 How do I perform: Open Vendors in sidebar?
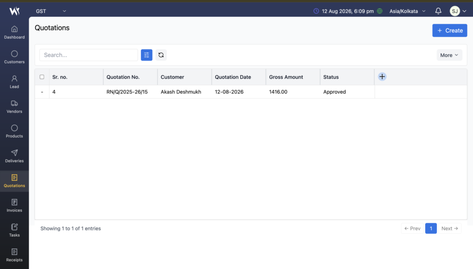click(14, 107)
